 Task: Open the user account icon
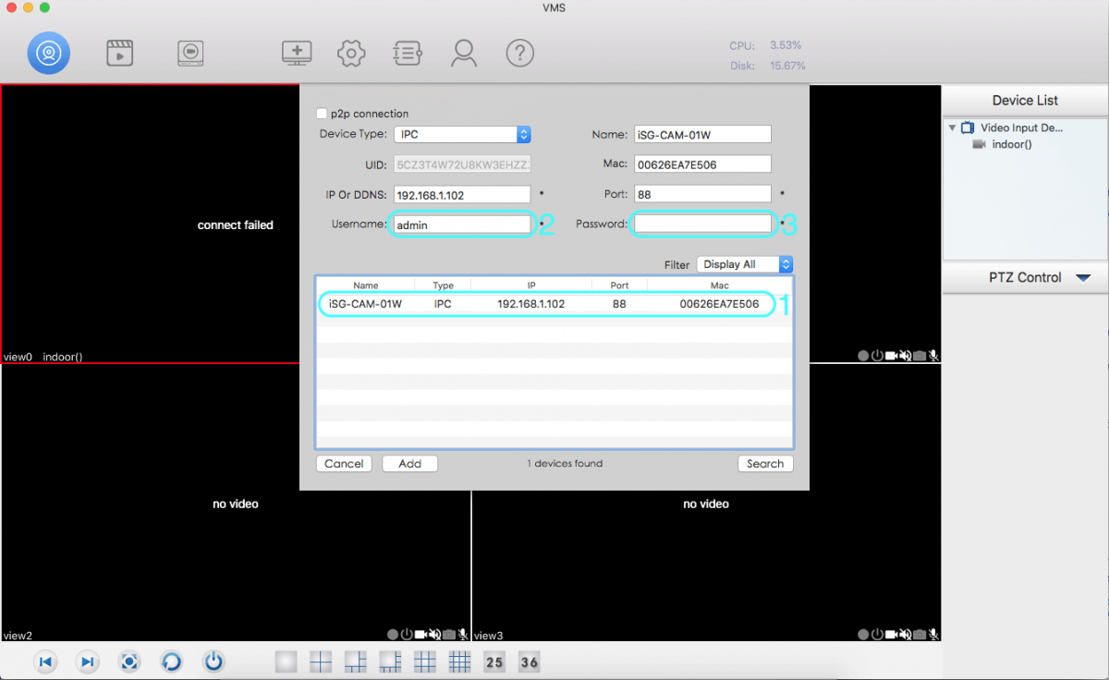click(463, 54)
